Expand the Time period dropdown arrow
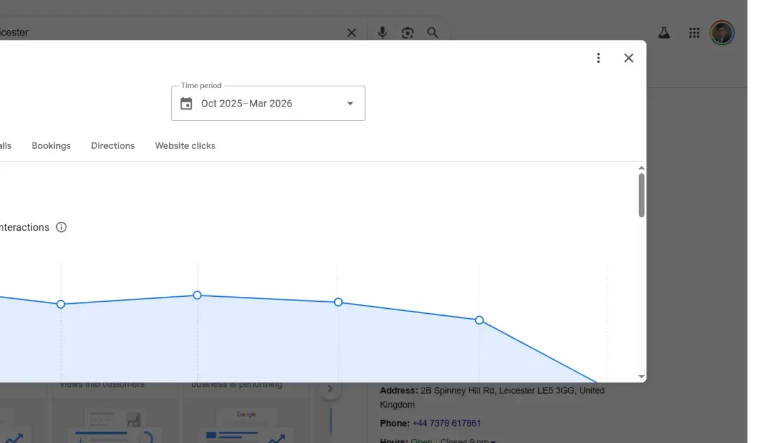 (x=350, y=103)
